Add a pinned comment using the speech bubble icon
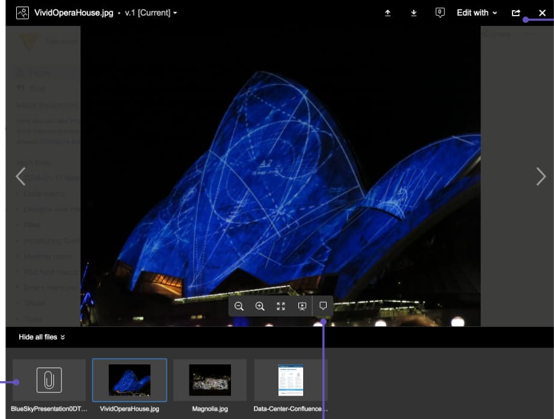This screenshot has width=554, height=419. click(x=323, y=306)
